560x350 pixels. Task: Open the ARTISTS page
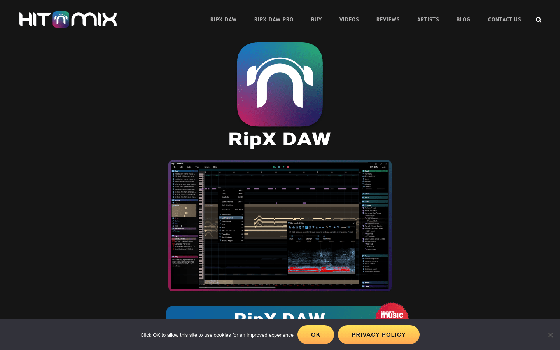pyautogui.click(x=428, y=19)
